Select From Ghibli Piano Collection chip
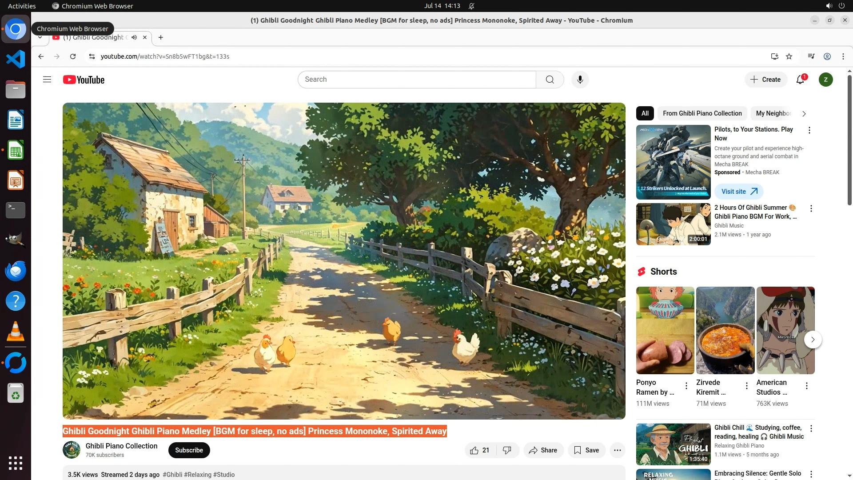 pos(702,113)
